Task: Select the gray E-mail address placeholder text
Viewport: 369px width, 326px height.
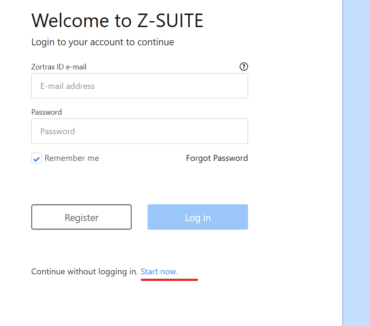Action: (x=68, y=86)
